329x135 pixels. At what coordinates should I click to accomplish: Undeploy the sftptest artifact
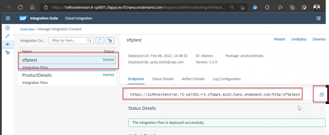[x=299, y=39]
